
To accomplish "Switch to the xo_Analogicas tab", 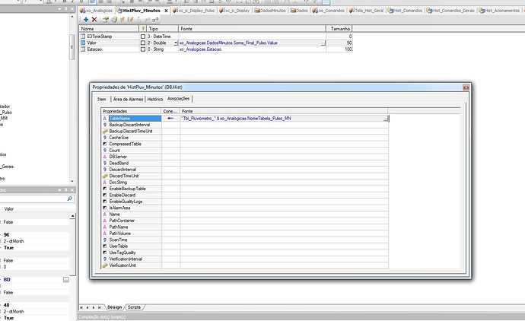I will tap(97, 11).
